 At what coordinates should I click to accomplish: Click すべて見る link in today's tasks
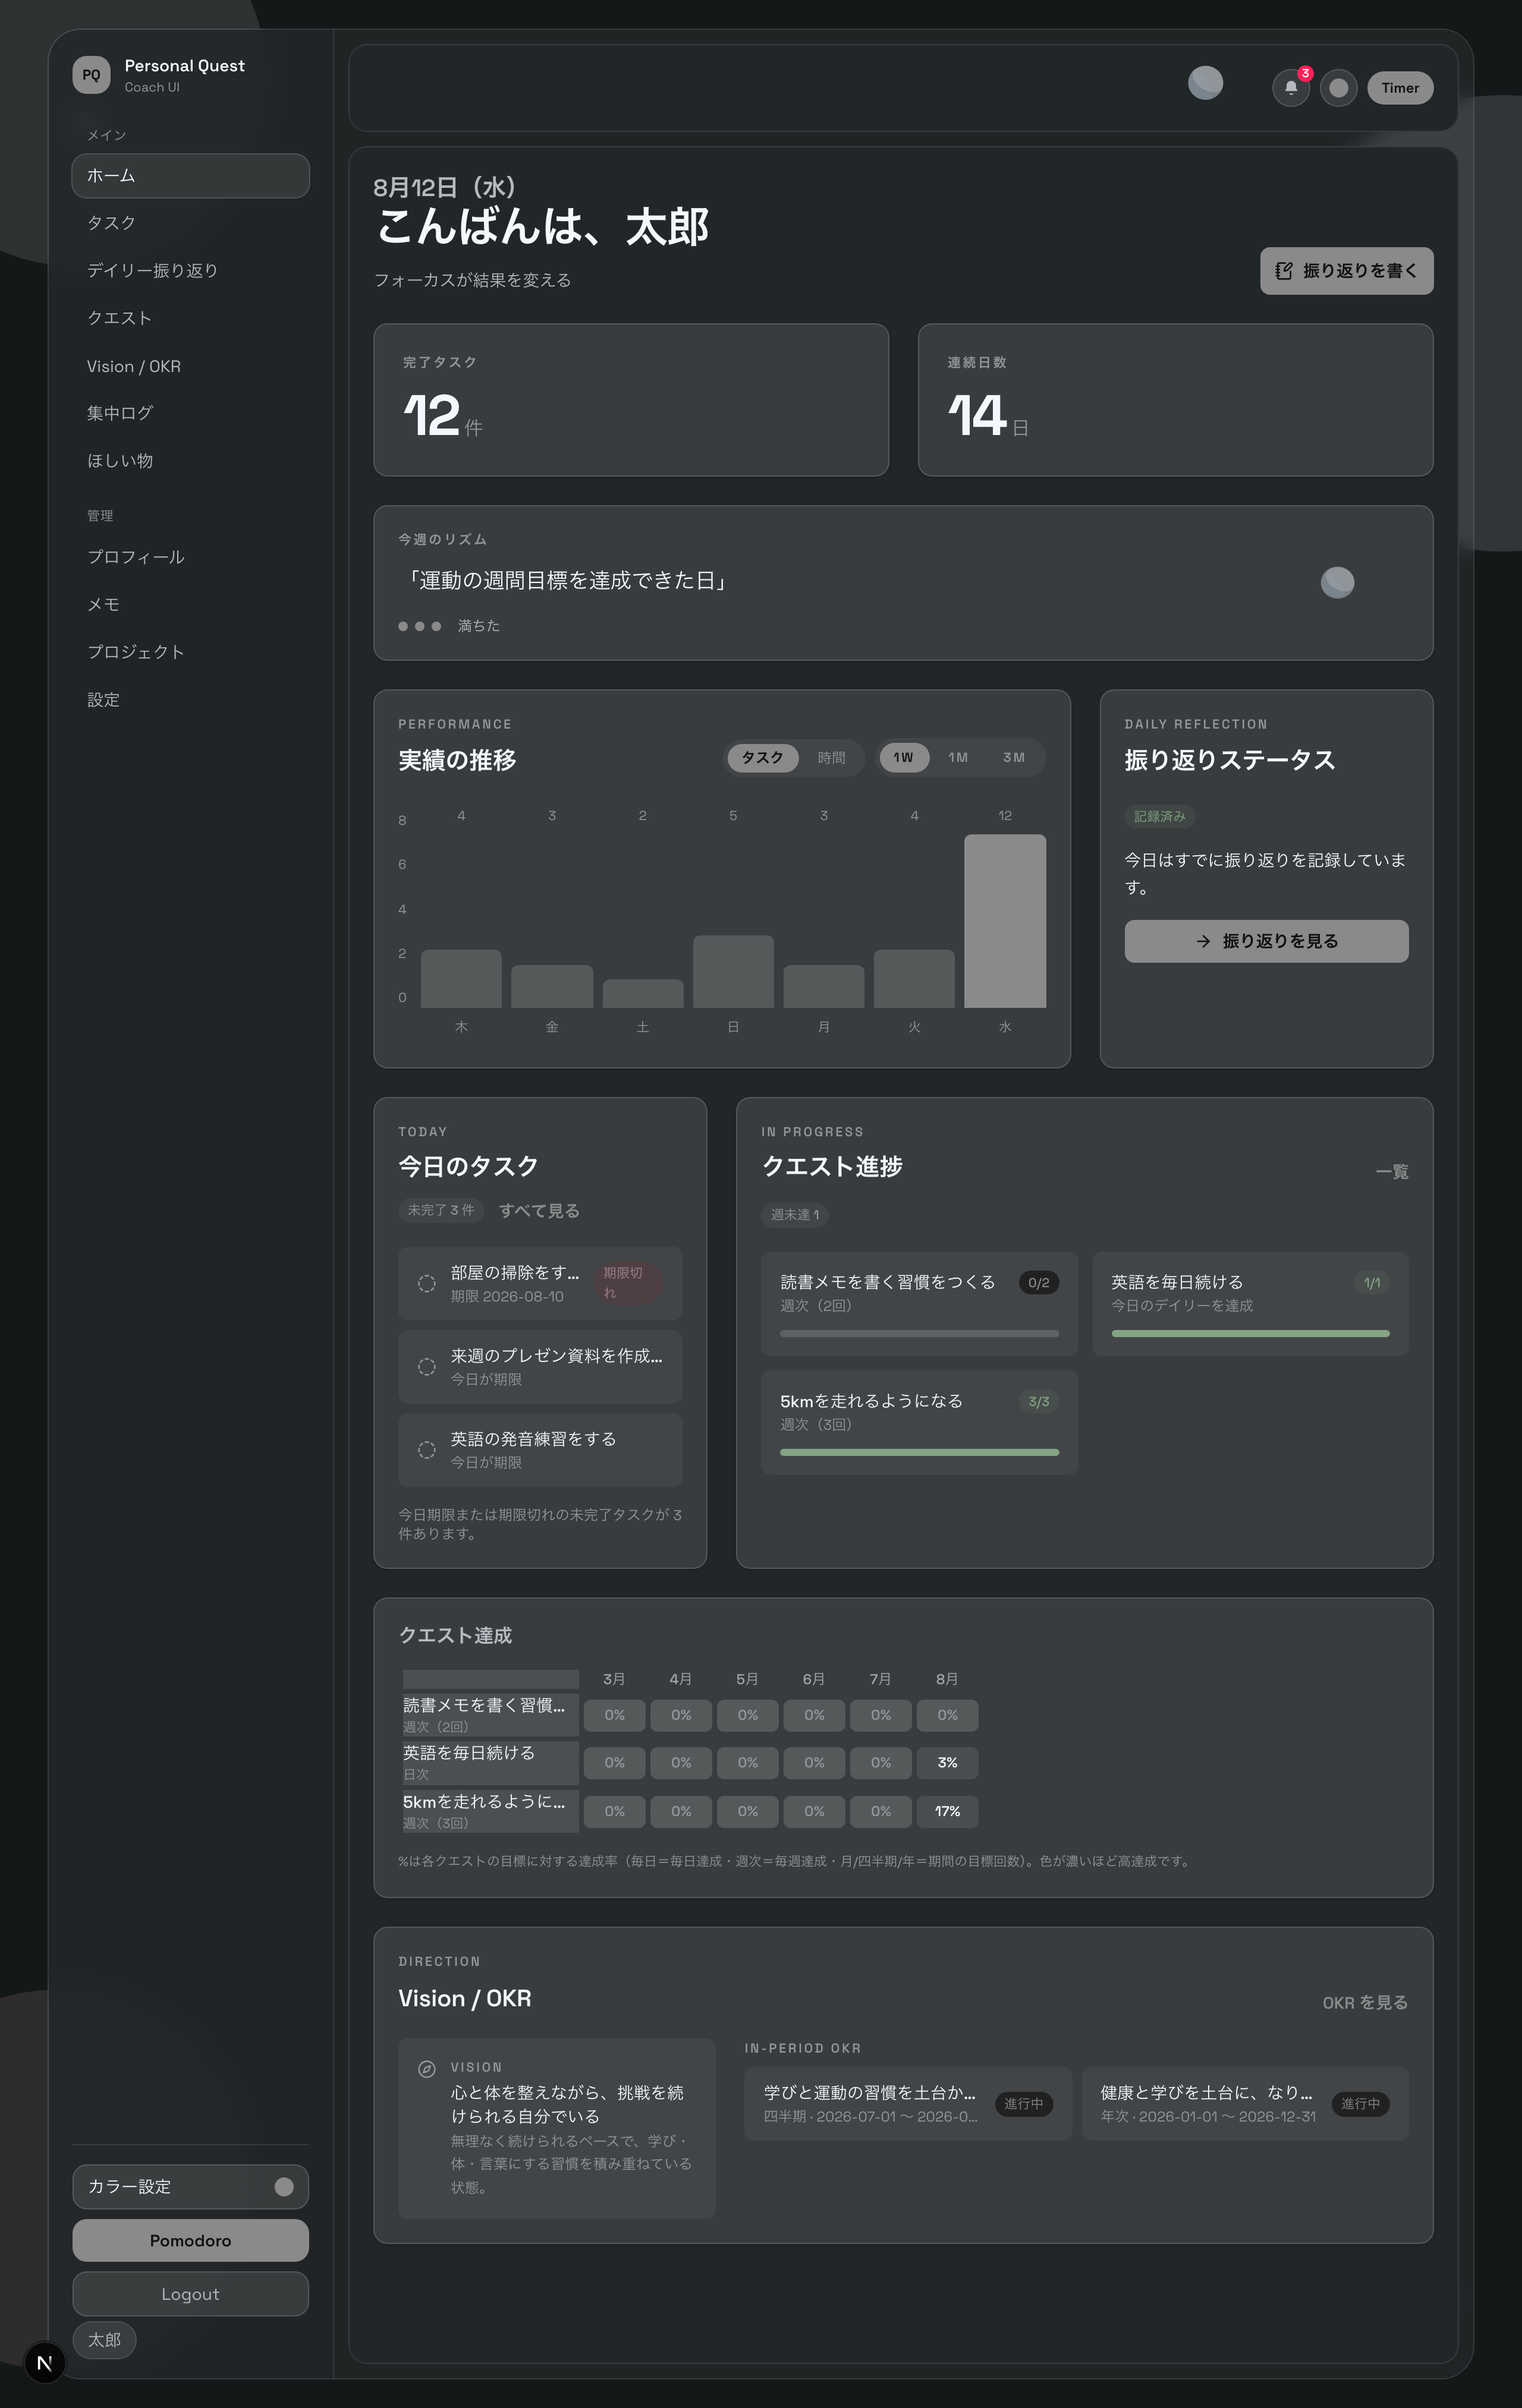coord(539,1211)
